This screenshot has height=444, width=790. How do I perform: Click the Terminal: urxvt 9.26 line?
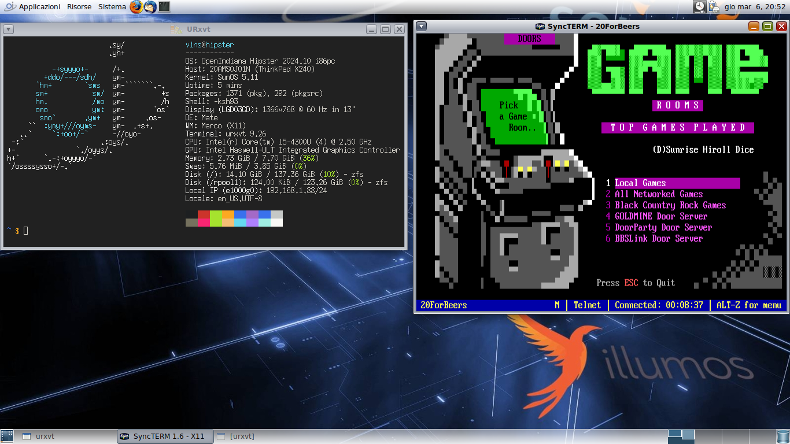pyautogui.click(x=226, y=134)
